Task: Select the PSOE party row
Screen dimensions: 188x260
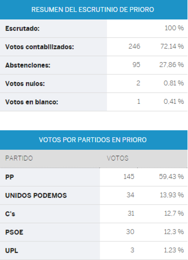Action: tap(94, 232)
